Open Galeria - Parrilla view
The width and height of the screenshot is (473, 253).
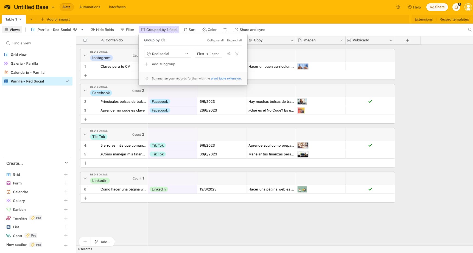pos(37,63)
